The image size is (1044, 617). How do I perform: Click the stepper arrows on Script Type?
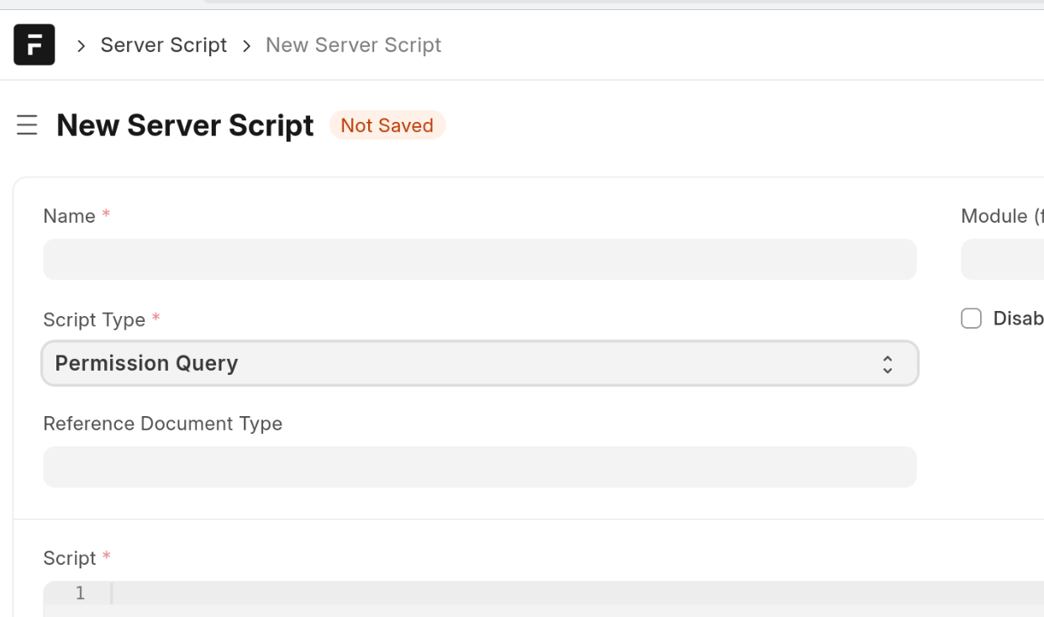tap(888, 363)
